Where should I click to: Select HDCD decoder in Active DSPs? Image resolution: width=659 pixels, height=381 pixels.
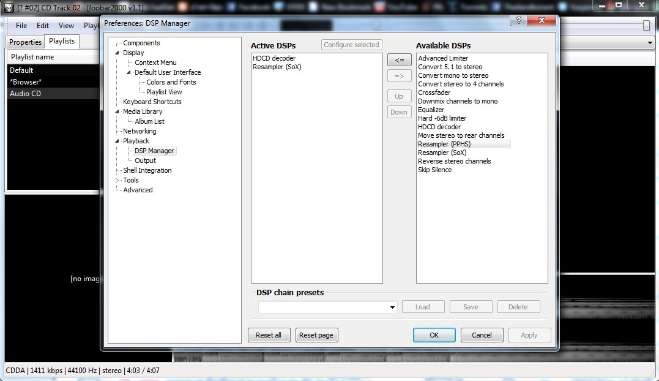tap(274, 58)
